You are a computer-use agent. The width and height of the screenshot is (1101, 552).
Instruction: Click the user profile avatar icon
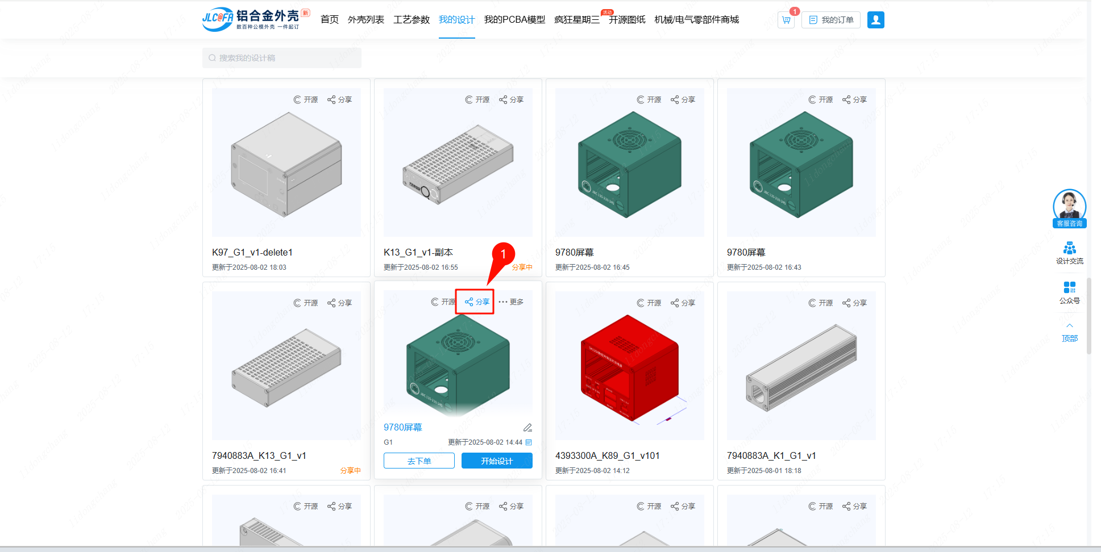875,20
